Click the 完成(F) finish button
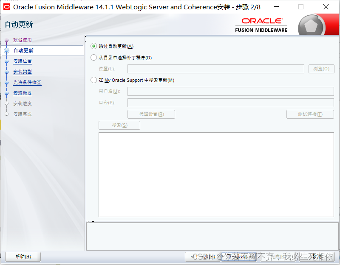This screenshot has width=340, height=265. (x=278, y=257)
